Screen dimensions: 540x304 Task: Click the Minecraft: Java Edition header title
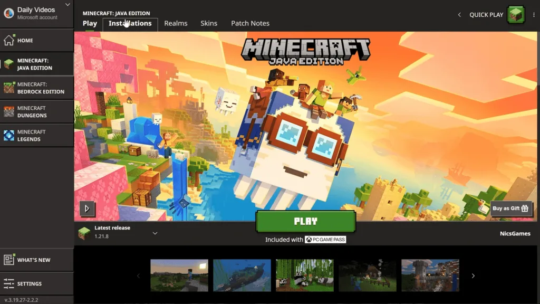click(x=116, y=13)
